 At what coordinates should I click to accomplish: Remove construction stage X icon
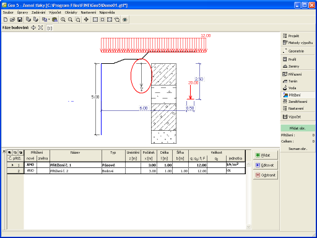click(x=40, y=28)
